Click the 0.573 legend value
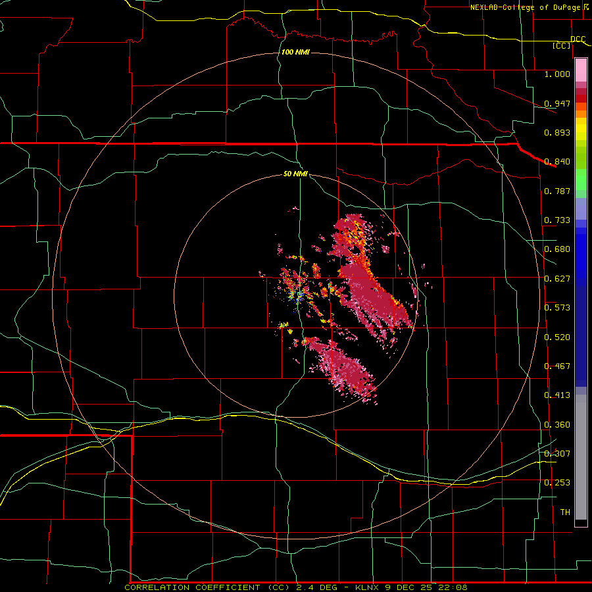The image size is (592, 592). (x=557, y=308)
